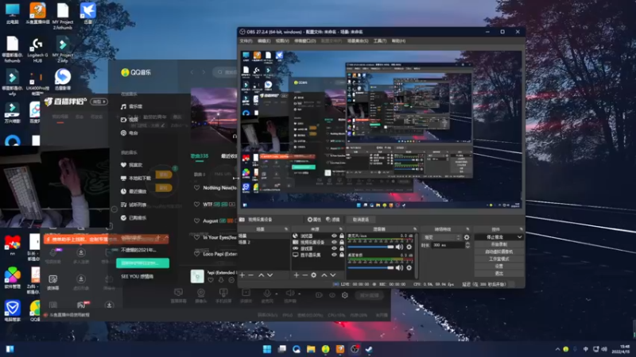Viewport: 636px width, 357px height.
Task: Open Radio section in QQ Music sidebar
Action: coord(130,132)
